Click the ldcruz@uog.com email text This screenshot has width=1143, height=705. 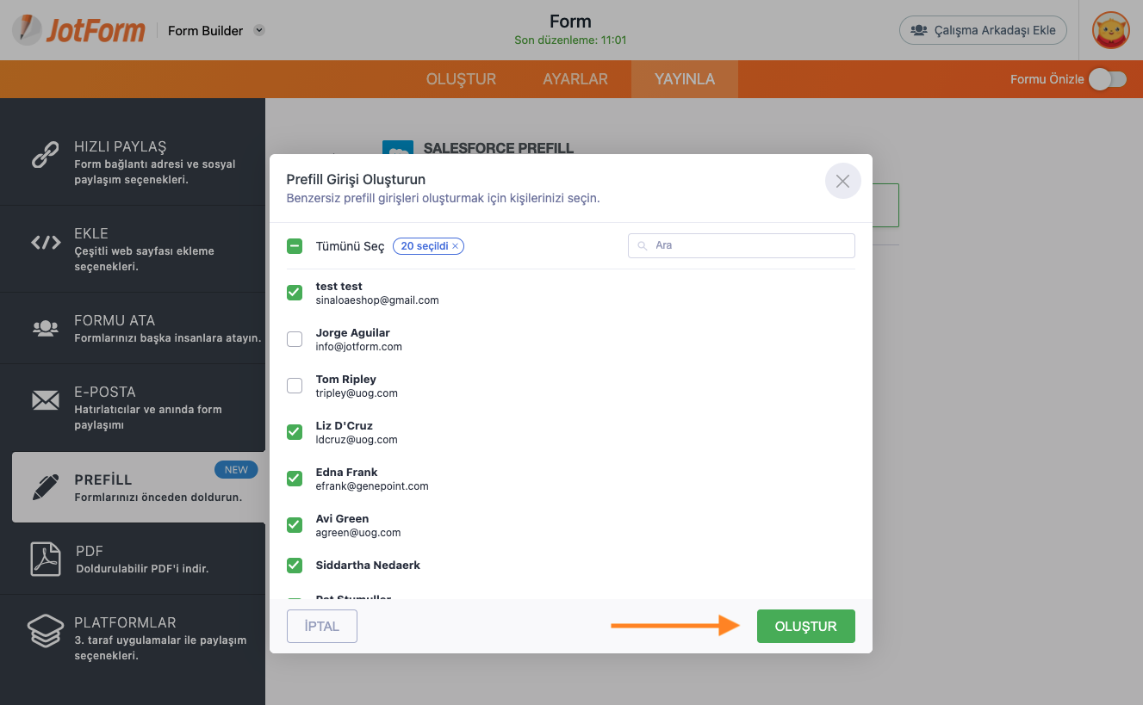point(357,440)
